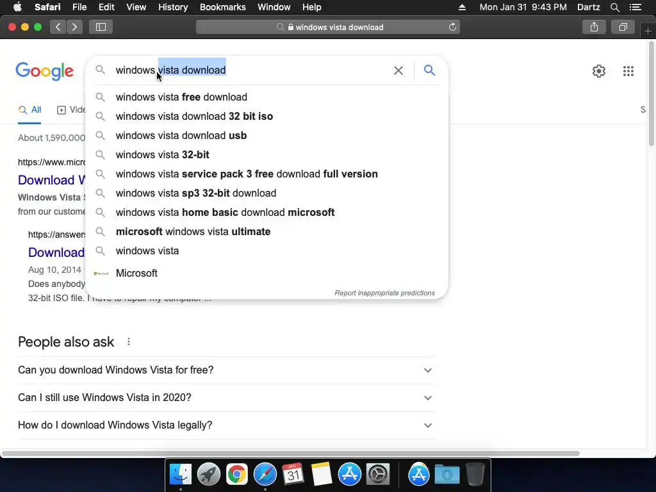Show the tab overview button

pyautogui.click(x=623, y=27)
